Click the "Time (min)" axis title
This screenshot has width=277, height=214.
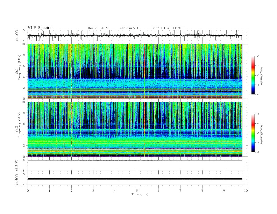[140, 194]
